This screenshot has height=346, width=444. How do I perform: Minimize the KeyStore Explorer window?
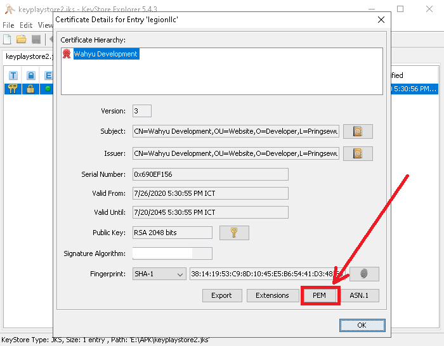tap(372, 9)
